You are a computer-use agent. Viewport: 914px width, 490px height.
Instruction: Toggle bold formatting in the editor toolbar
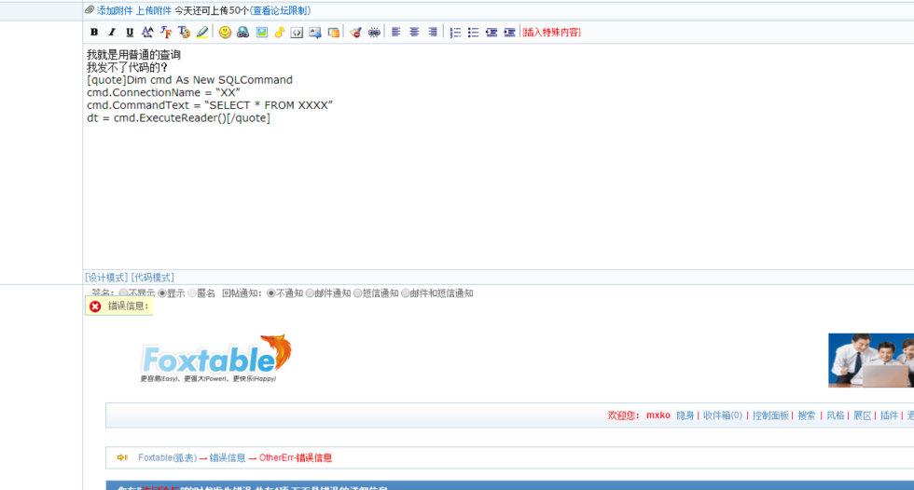point(94,32)
